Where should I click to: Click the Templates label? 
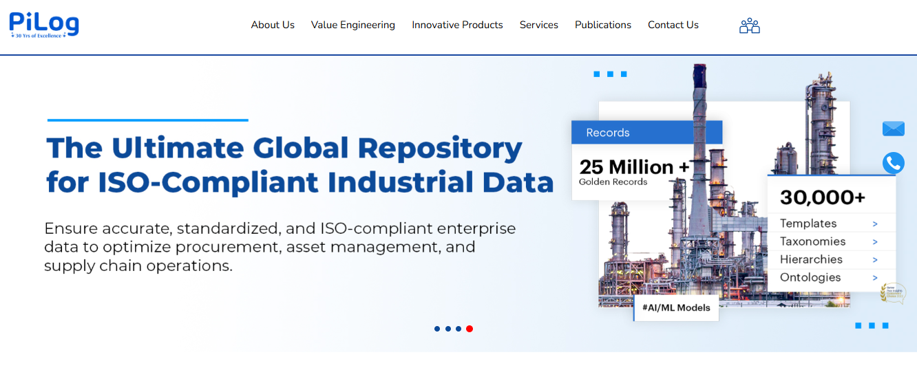808,224
